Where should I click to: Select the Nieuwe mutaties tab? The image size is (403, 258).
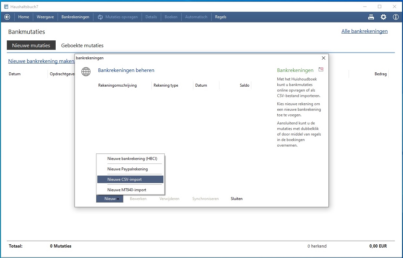coord(31,46)
